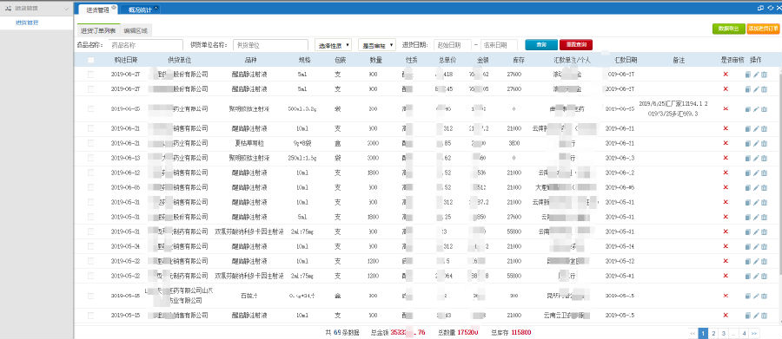Focus the 供货单位 search field
This screenshot has width=782, height=339.
(270, 45)
